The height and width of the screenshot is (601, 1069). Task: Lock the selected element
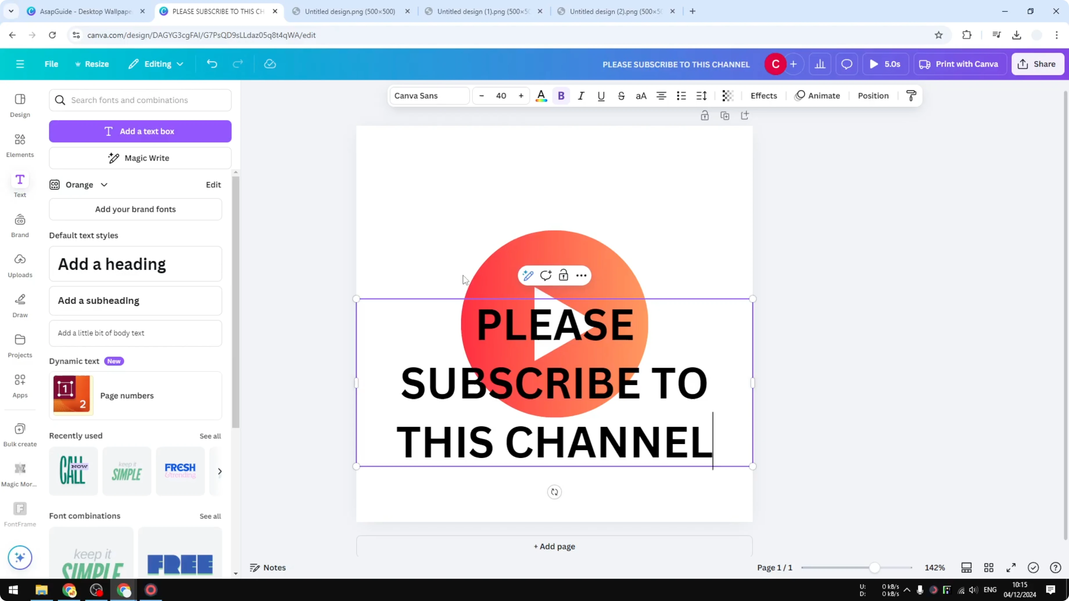click(564, 275)
